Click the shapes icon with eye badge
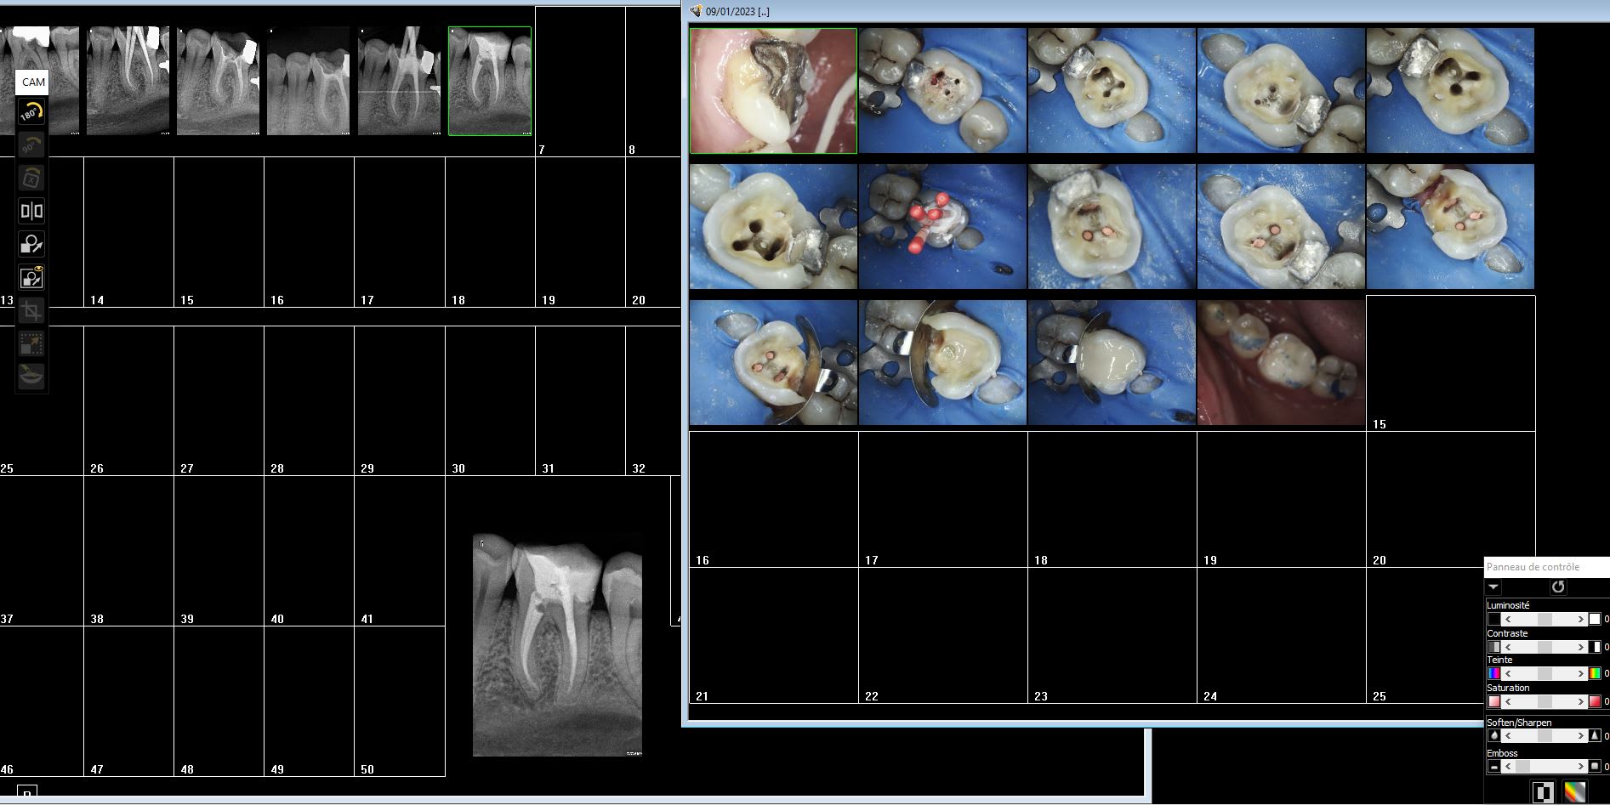This screenshot has width=1610, height=805. point(31,278)
